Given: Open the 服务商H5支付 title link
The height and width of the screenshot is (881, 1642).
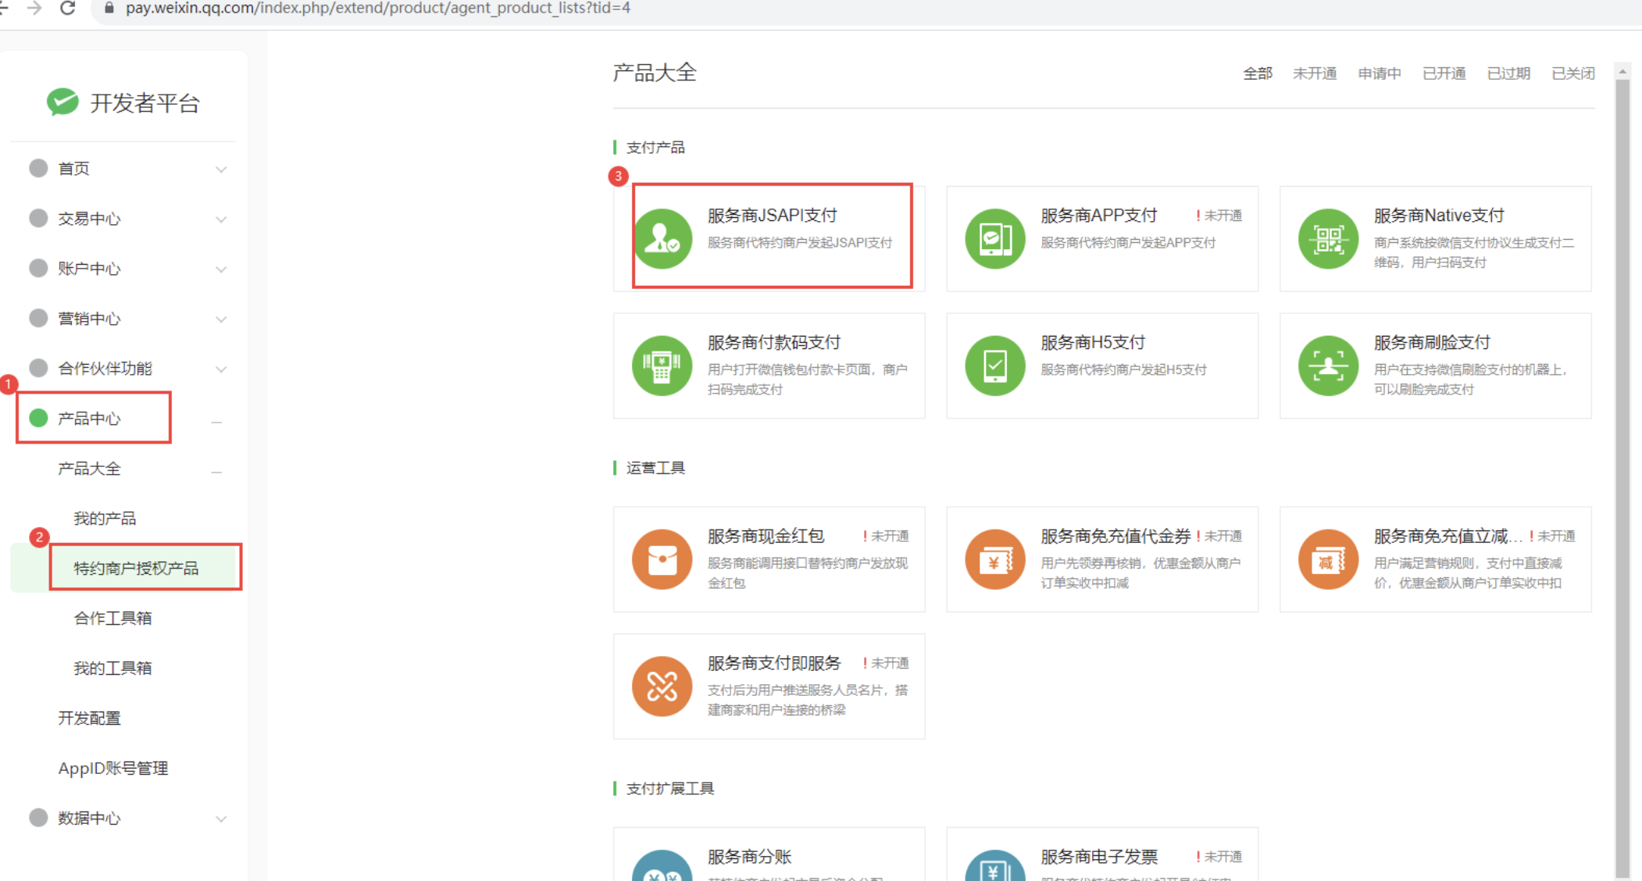Looking at the screenshot, I should click(x=1093, y=342).
